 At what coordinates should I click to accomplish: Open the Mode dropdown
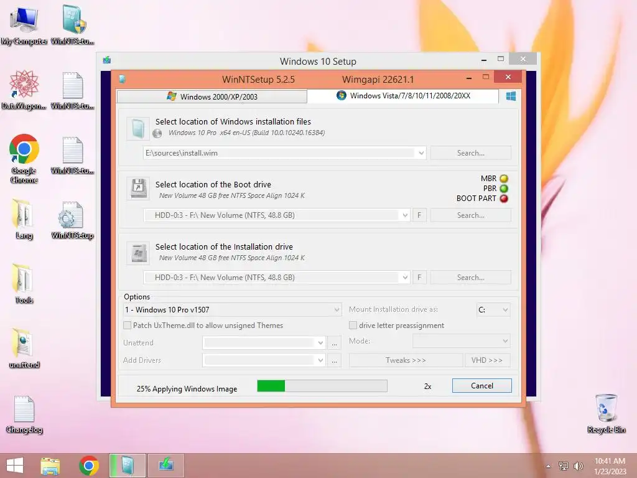(x=462, y=341)
